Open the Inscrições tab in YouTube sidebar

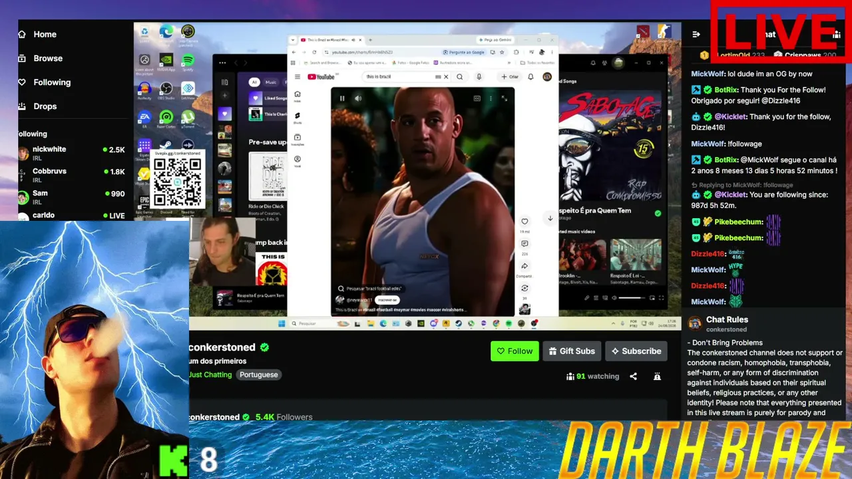click(298, 139)
